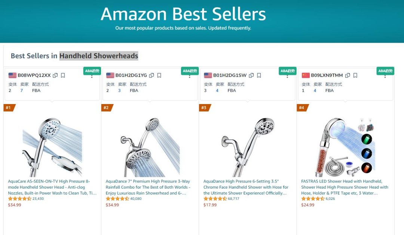
Task: Select the highlighted Handheld Showerheads heading
Action: pos(99,56)
